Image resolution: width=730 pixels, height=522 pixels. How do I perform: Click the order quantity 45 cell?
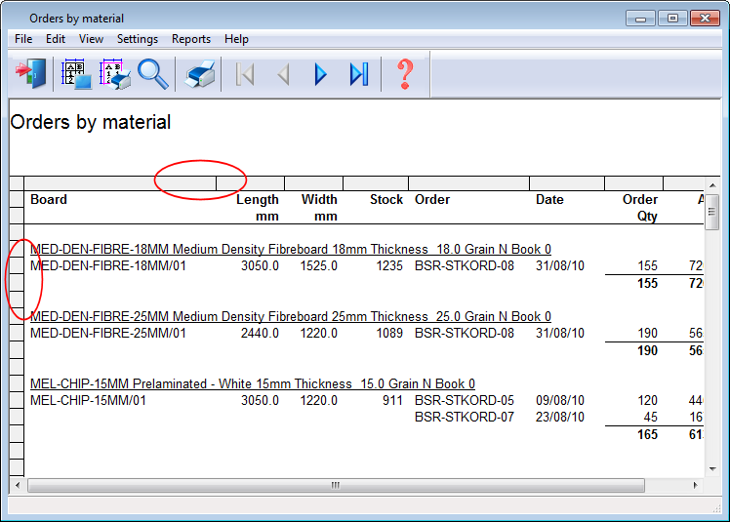[x=650, y=417]
